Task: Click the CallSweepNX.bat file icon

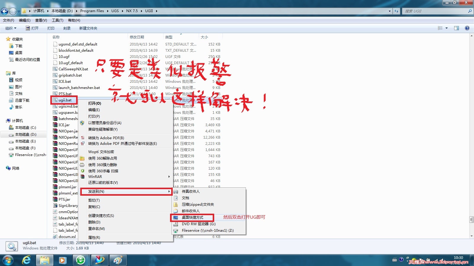Action: coord(55,69)
